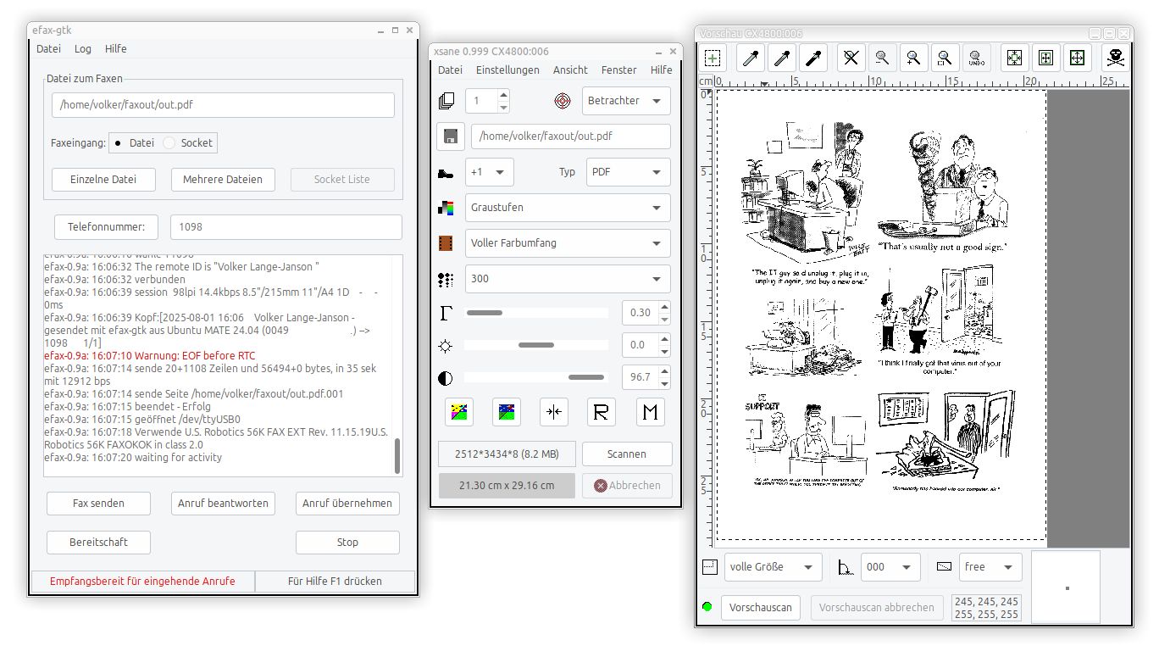Open the filename counter step '+1' dropdown
The image size is (1159, 657).
[490, 172]
